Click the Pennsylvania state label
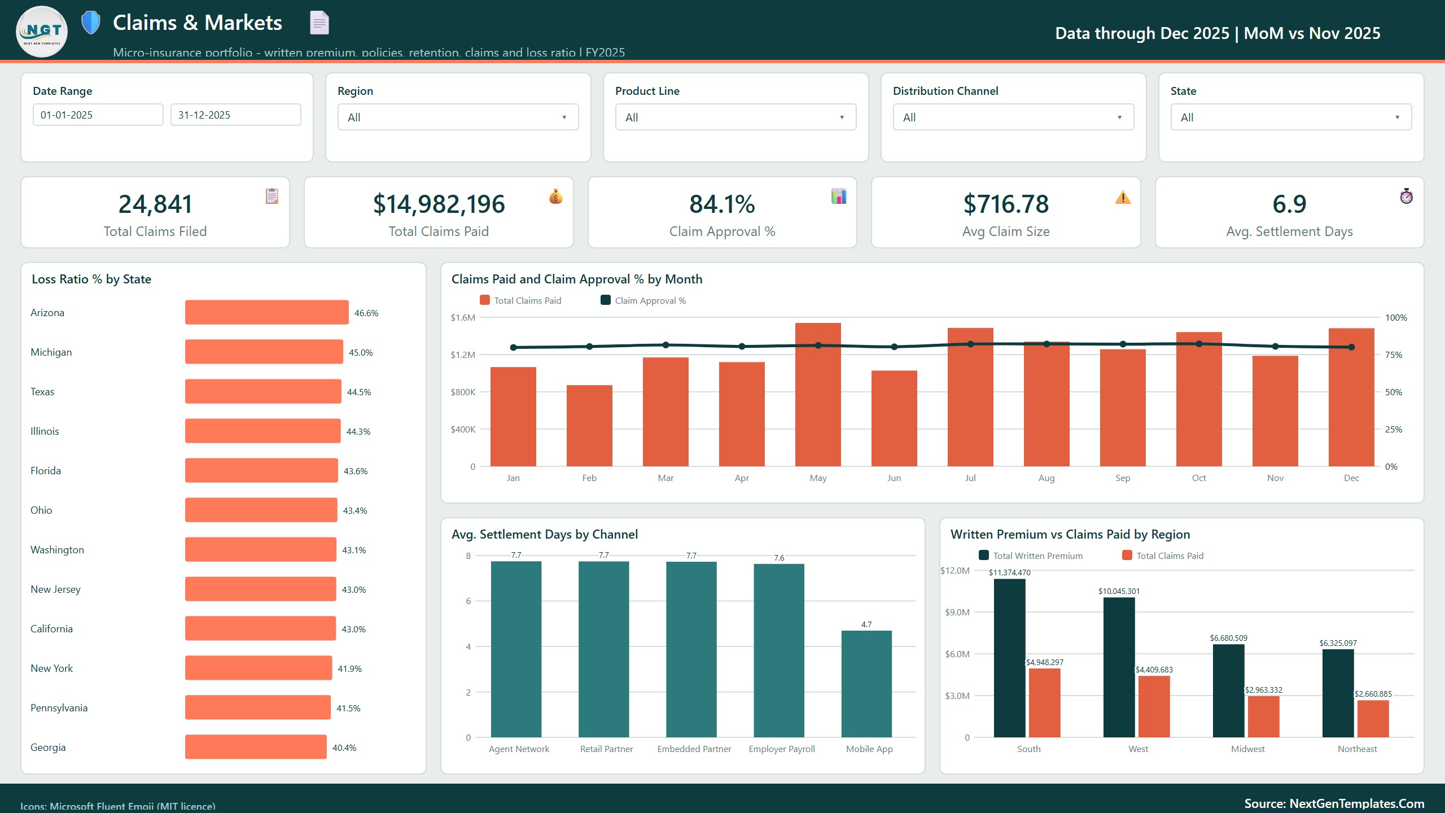 59,707
